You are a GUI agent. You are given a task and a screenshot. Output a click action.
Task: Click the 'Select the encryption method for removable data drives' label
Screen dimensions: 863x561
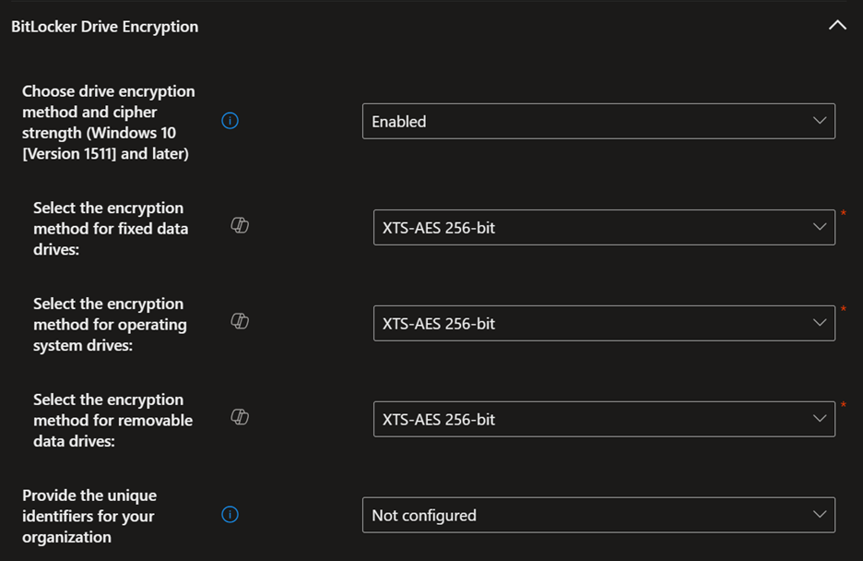point(112,420)
